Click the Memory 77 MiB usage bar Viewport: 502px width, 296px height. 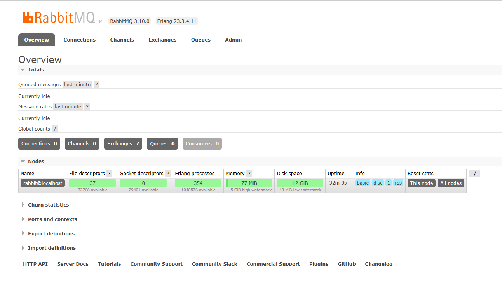[249, 183]
